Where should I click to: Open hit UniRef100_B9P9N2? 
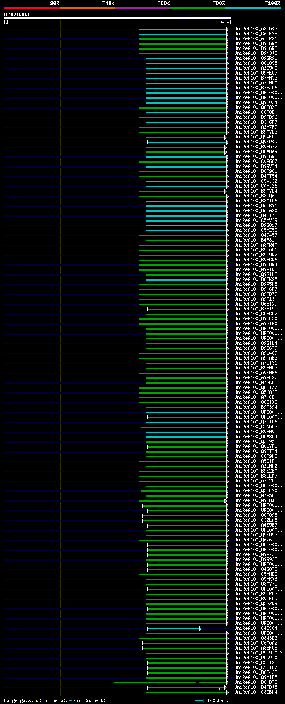(256, 255)
